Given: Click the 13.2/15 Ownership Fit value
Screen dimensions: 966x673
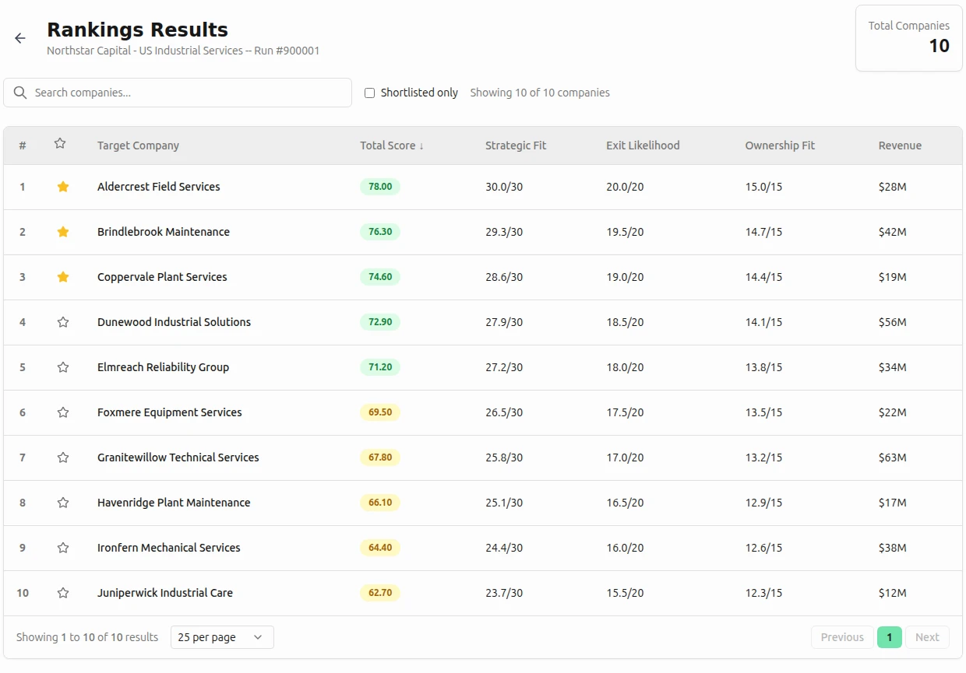Looking at the screenshot, I should click(x=763, y=457).
